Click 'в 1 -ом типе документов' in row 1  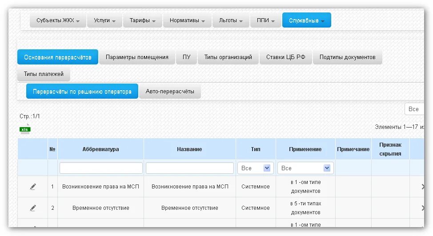coord(305,187)
